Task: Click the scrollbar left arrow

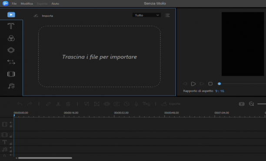Action: click(16, 158)
